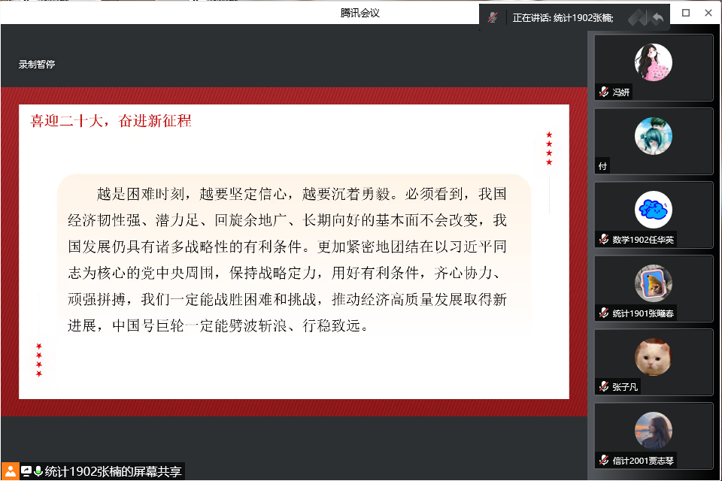The image size is (722, 481).
Task: Select 冯妍's participant video tile avatar
Action: point(654,62)
